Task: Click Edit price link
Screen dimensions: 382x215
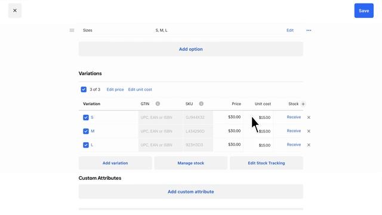Action: coord(115,90)
